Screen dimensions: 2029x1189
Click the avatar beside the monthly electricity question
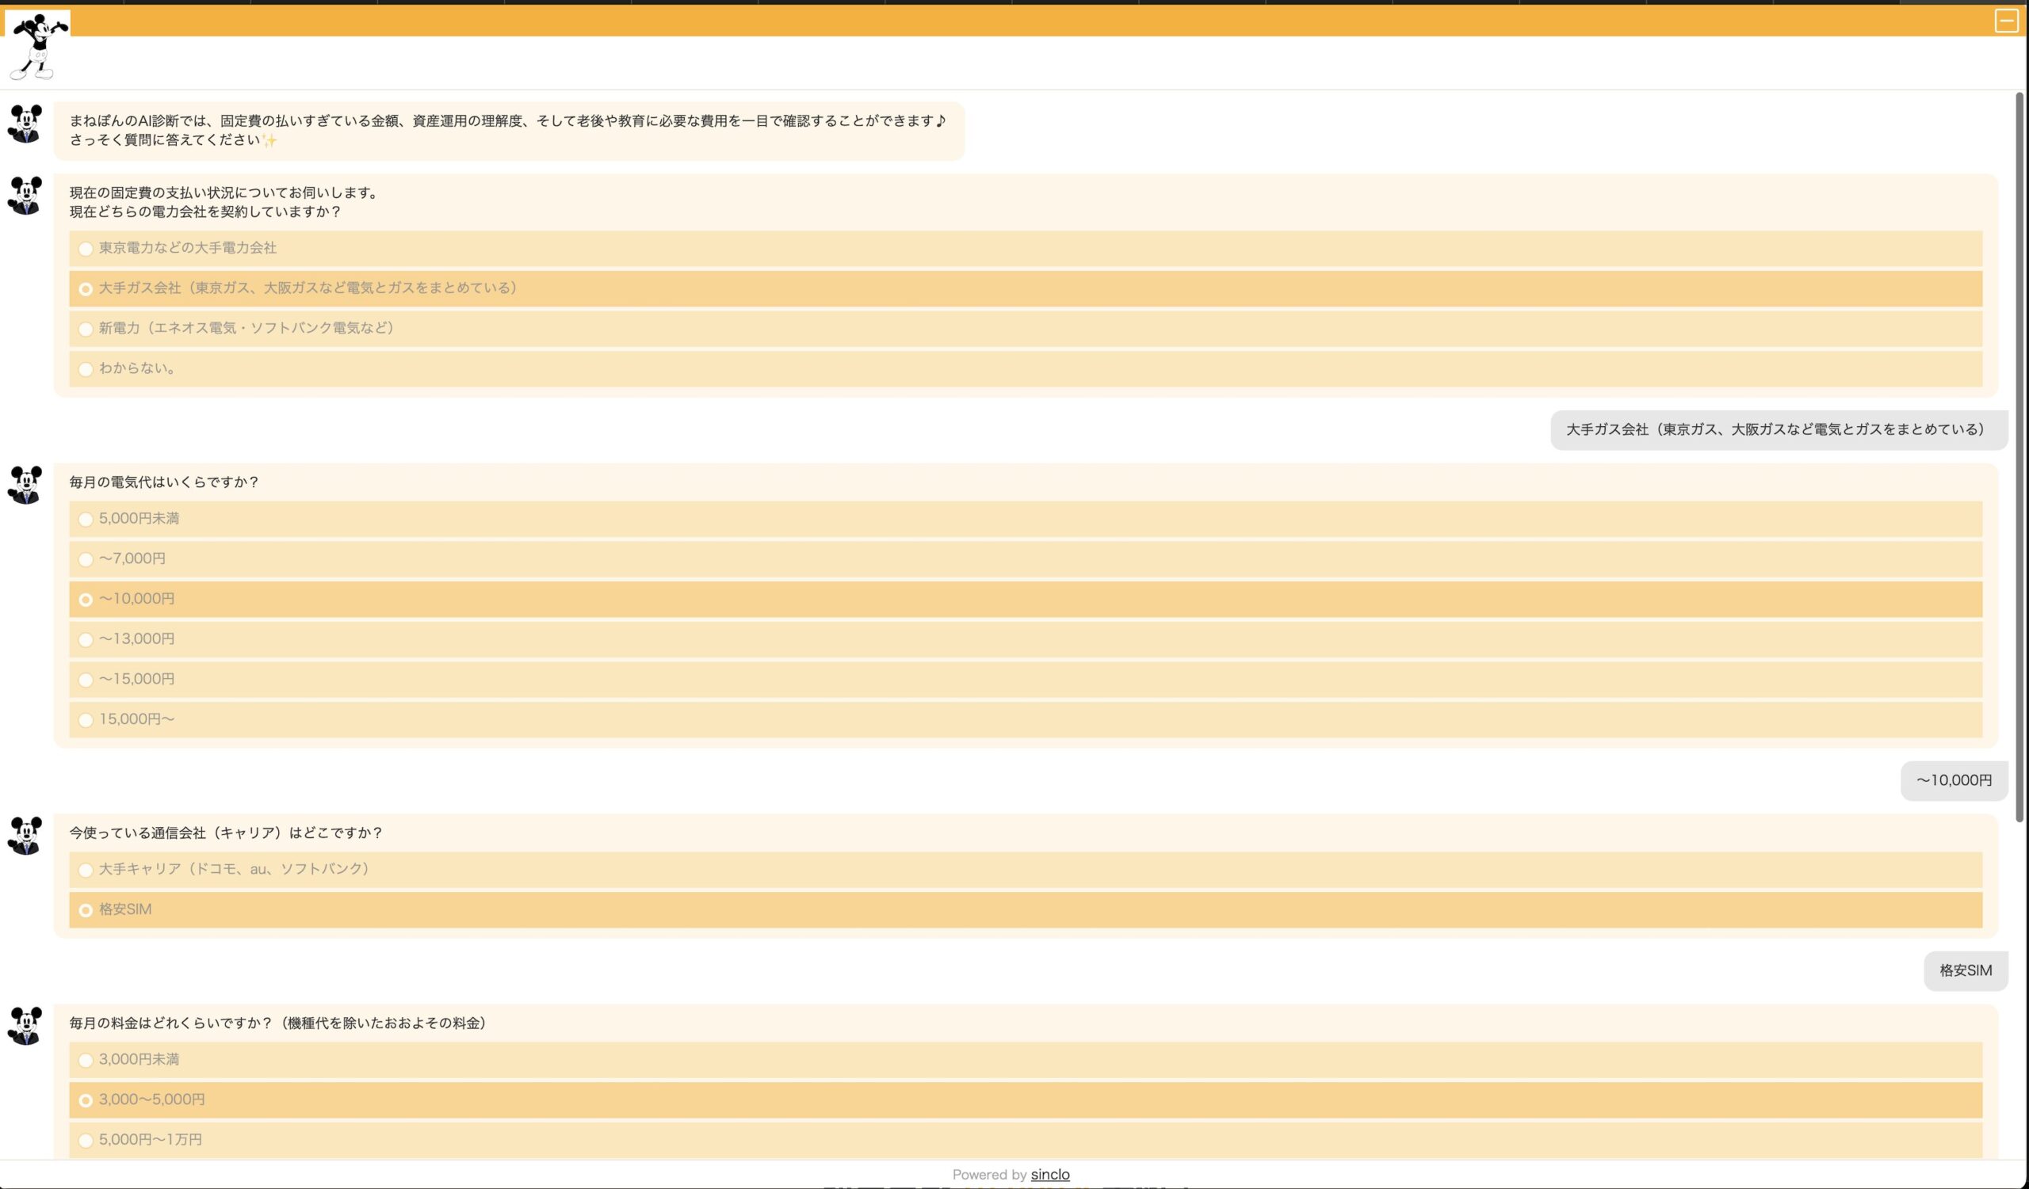(25, 485)
